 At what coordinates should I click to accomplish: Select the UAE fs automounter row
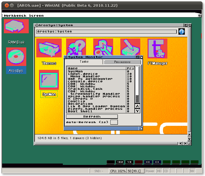pyautogui.click(x=100, y=79)
